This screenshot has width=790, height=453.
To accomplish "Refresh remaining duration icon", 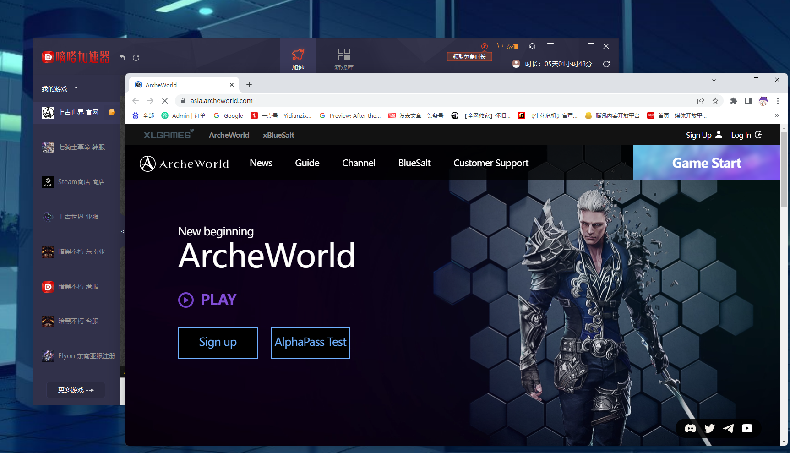I will tap(606, 64).
